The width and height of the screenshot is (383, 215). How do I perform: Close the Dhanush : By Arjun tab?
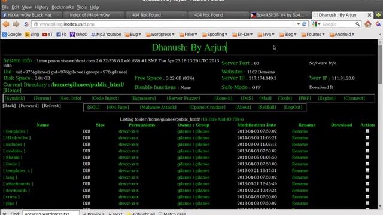(369, 15)
